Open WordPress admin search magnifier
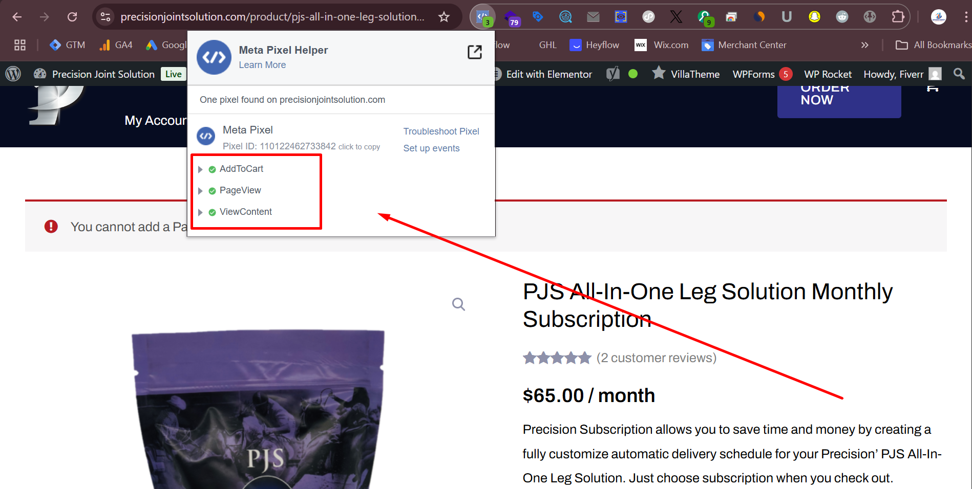 click(x=959, y=74)
